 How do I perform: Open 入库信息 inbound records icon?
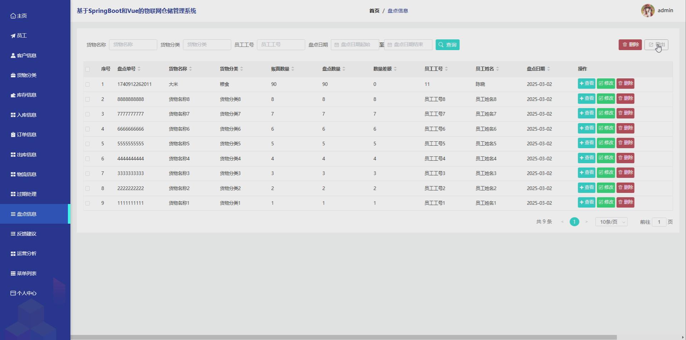tap(13, 115)
